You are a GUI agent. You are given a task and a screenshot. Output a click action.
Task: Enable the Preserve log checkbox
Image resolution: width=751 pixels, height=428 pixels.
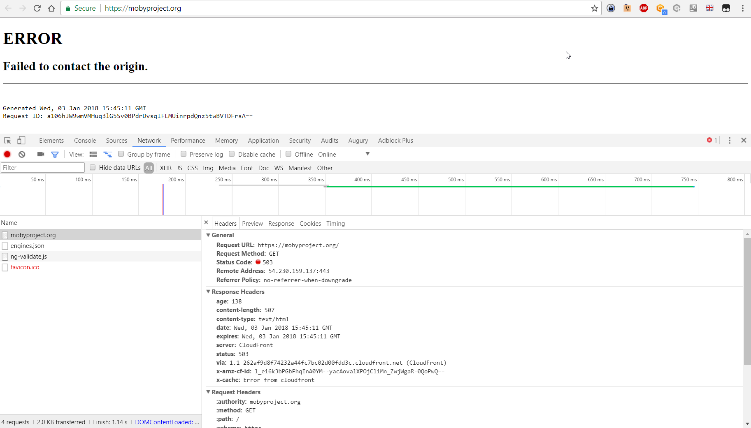pos(184,154)
